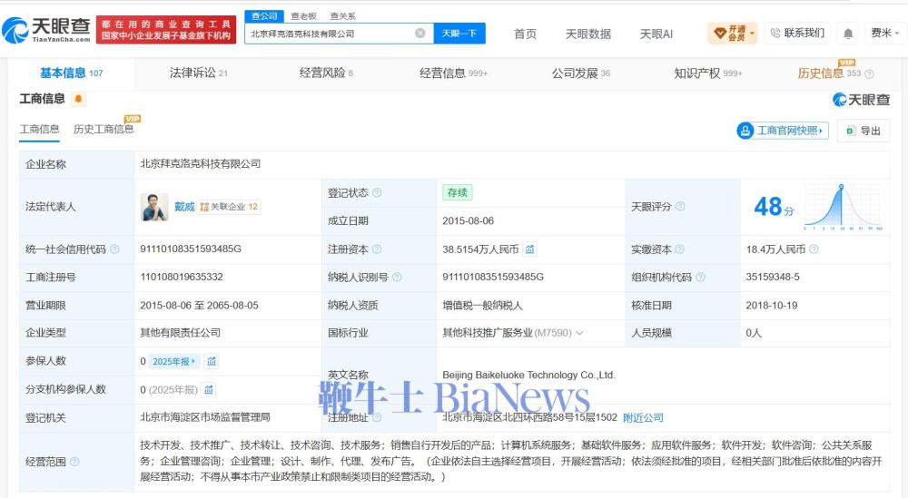
Task: Switch to 查老板 search mode
Action: click(x=303, y=16)
